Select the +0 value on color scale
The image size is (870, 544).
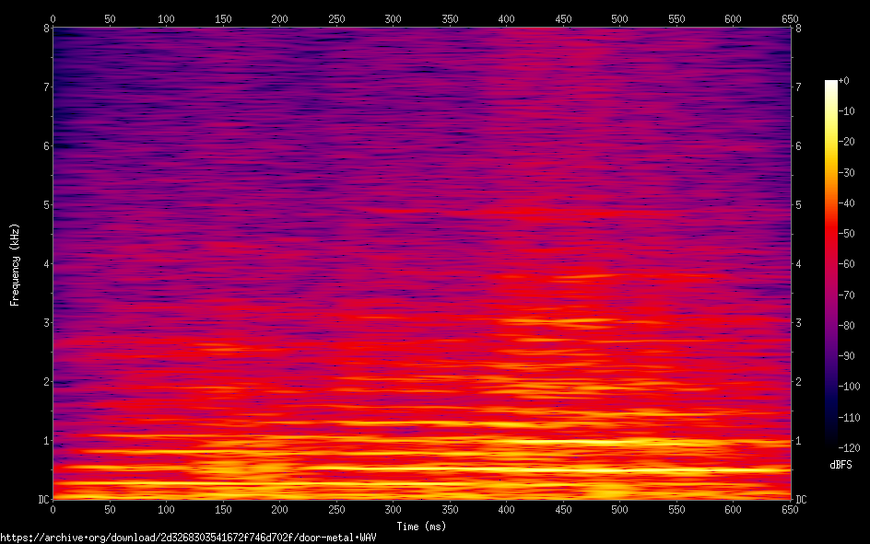(844, 81)
